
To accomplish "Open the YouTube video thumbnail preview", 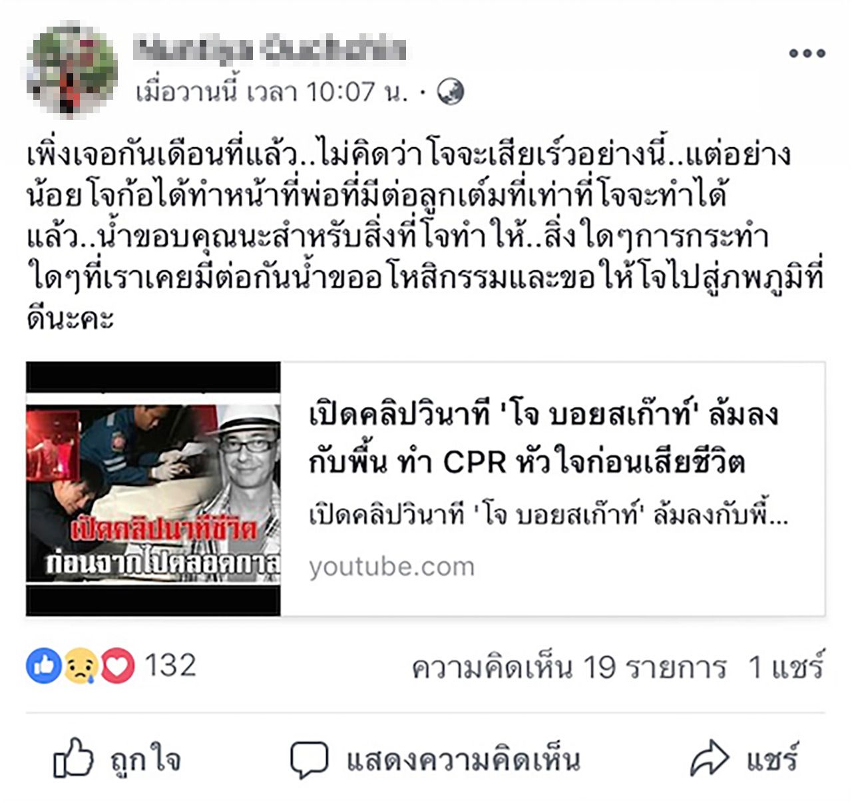I will coord(154,489).
